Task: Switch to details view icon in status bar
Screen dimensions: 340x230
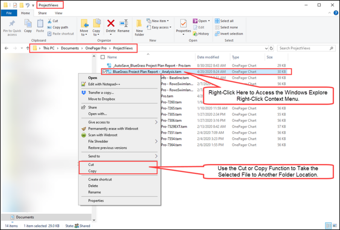Action: pyautogui.click(x=329, y=226)
